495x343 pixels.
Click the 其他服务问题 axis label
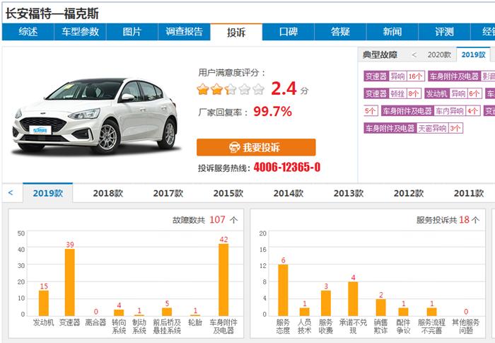coord(465,327)
